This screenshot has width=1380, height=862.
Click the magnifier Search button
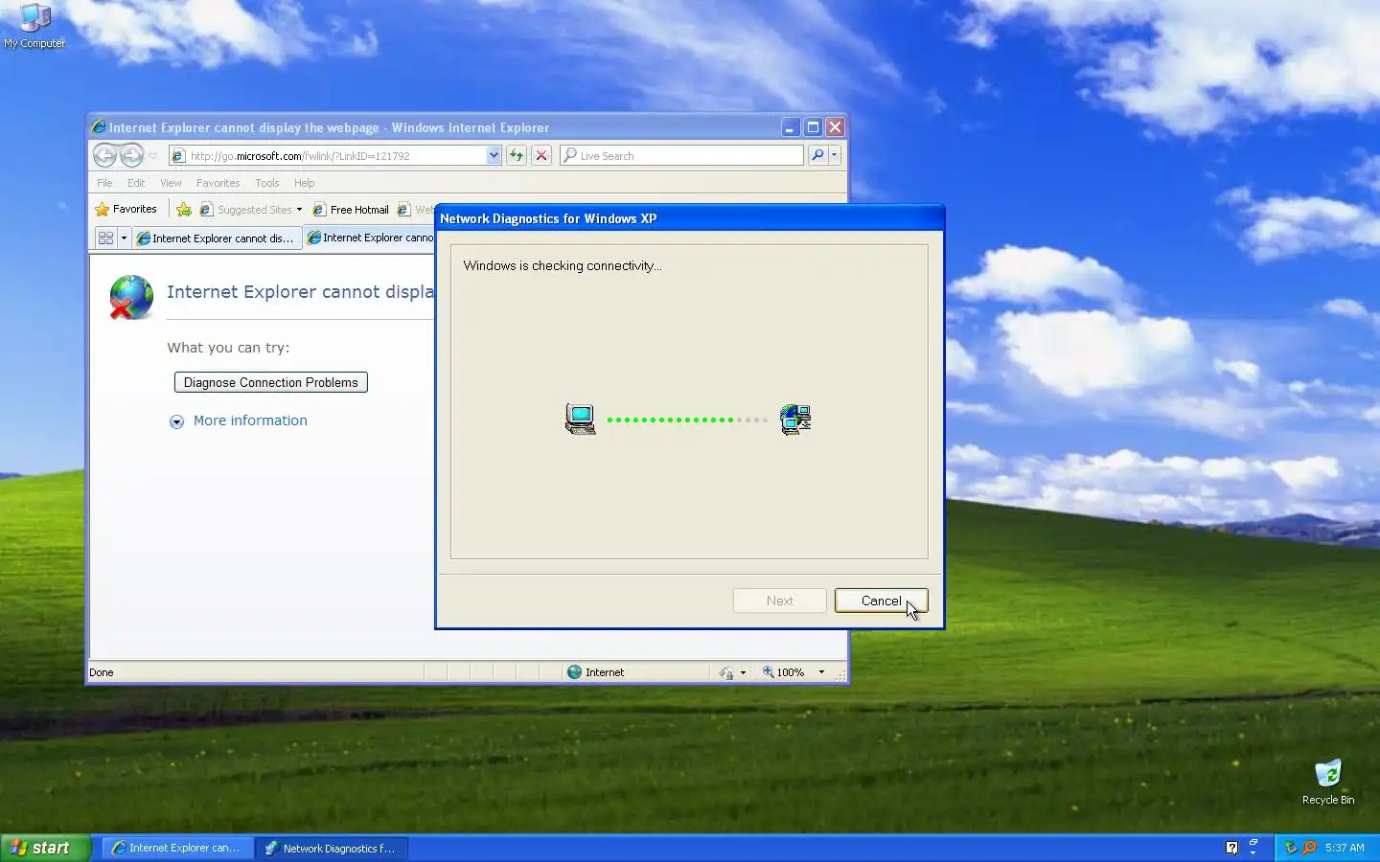(817, 155)
